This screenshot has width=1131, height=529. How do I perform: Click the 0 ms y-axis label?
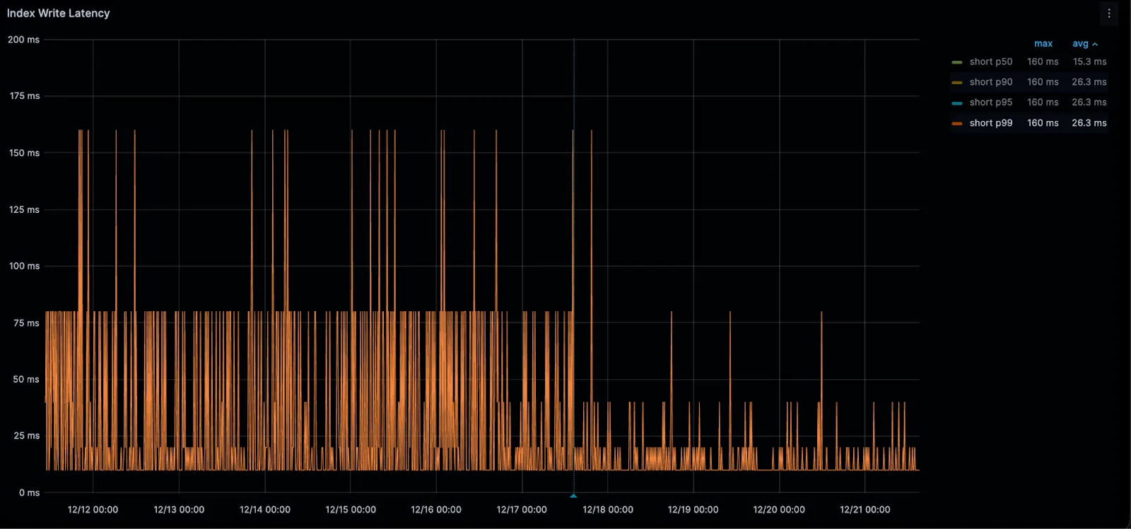29,493
